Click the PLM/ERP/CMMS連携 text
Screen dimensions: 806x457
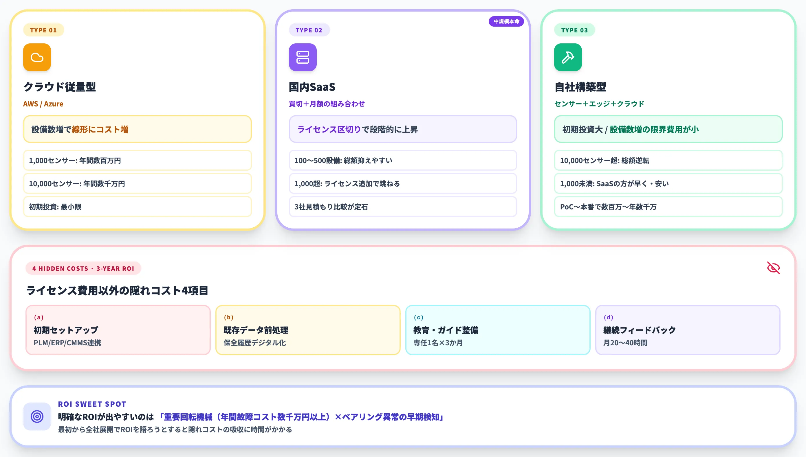(67, 343)
